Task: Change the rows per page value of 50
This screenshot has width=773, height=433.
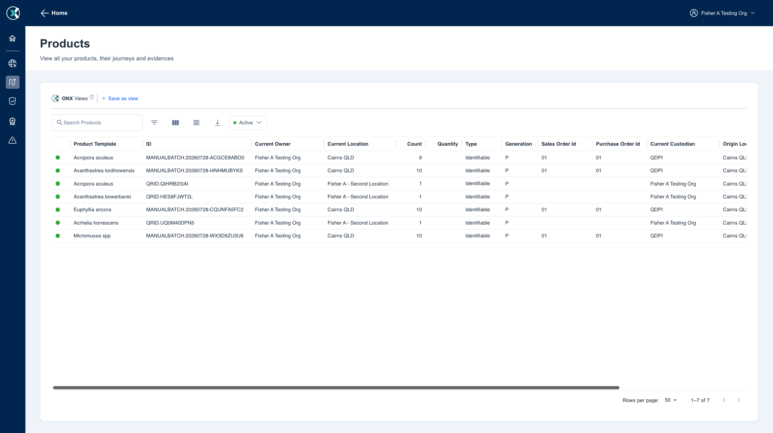Action: (671, 400)
